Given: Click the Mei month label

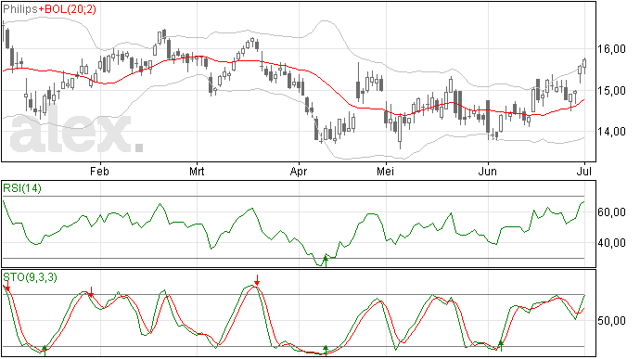Looking at the screenshot, I should 385,171.
